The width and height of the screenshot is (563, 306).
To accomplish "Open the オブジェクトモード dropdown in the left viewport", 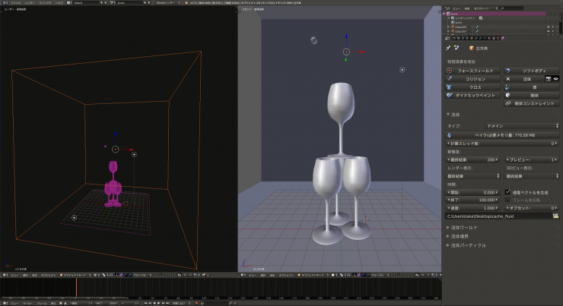I will pyautogui.click(x=75, y=275).
